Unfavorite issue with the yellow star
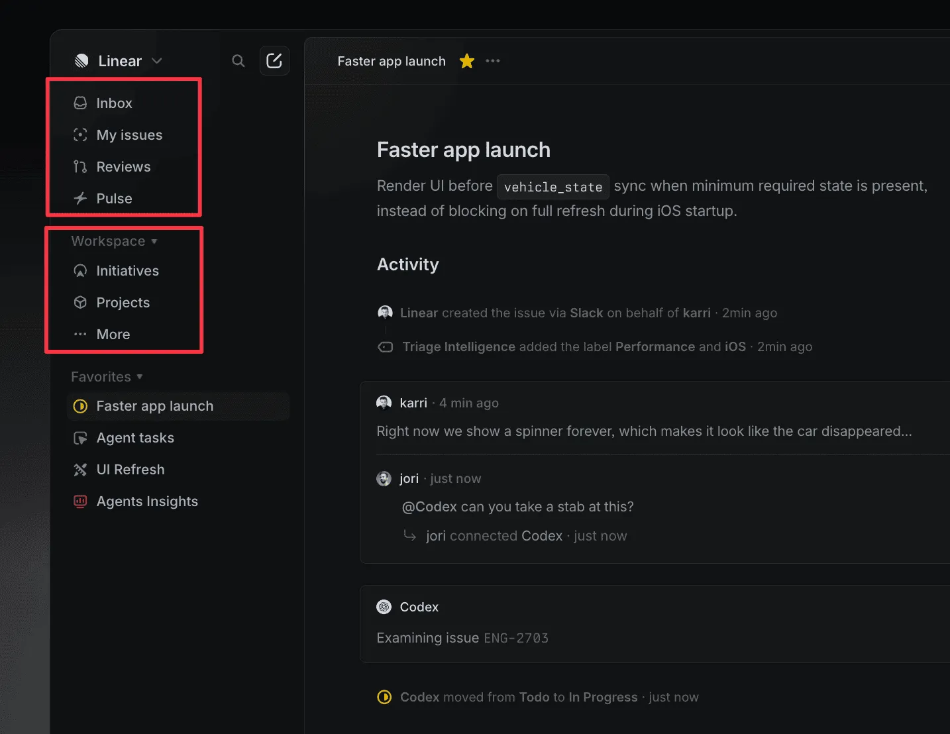Image resolution: width=950 pixels, height=734 pixels. coord(467,61)
